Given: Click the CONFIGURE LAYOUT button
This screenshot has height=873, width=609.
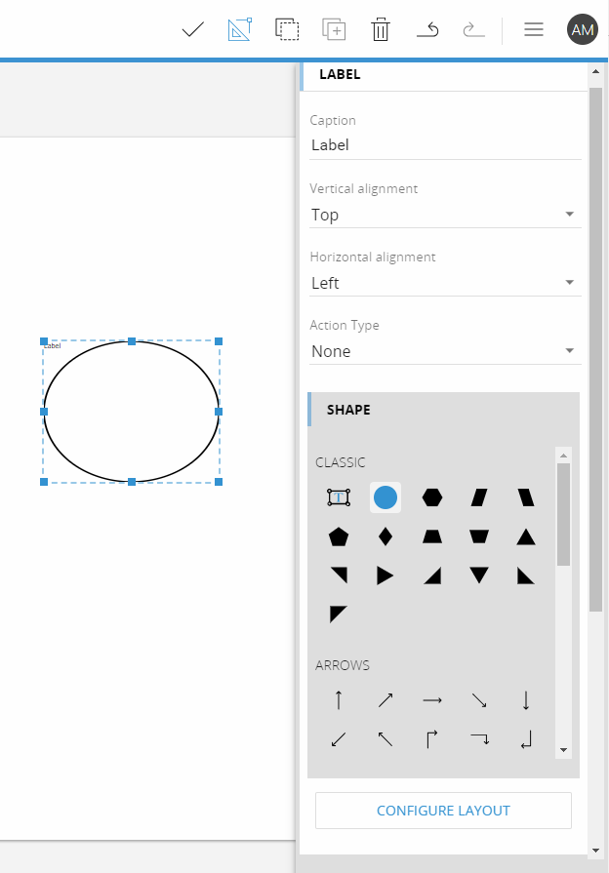Looking at the screenshot, I should click(x=443, y=811).
